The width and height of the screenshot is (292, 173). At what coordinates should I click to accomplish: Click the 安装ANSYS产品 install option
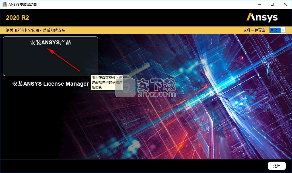pos(50,56)
